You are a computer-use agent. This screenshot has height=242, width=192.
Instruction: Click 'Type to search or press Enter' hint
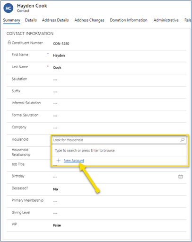[x=85, y=151]
